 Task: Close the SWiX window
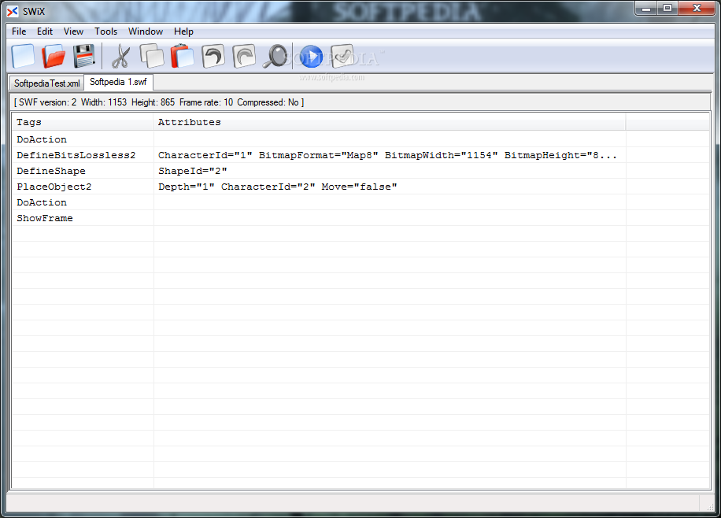(x=697, y=9)
